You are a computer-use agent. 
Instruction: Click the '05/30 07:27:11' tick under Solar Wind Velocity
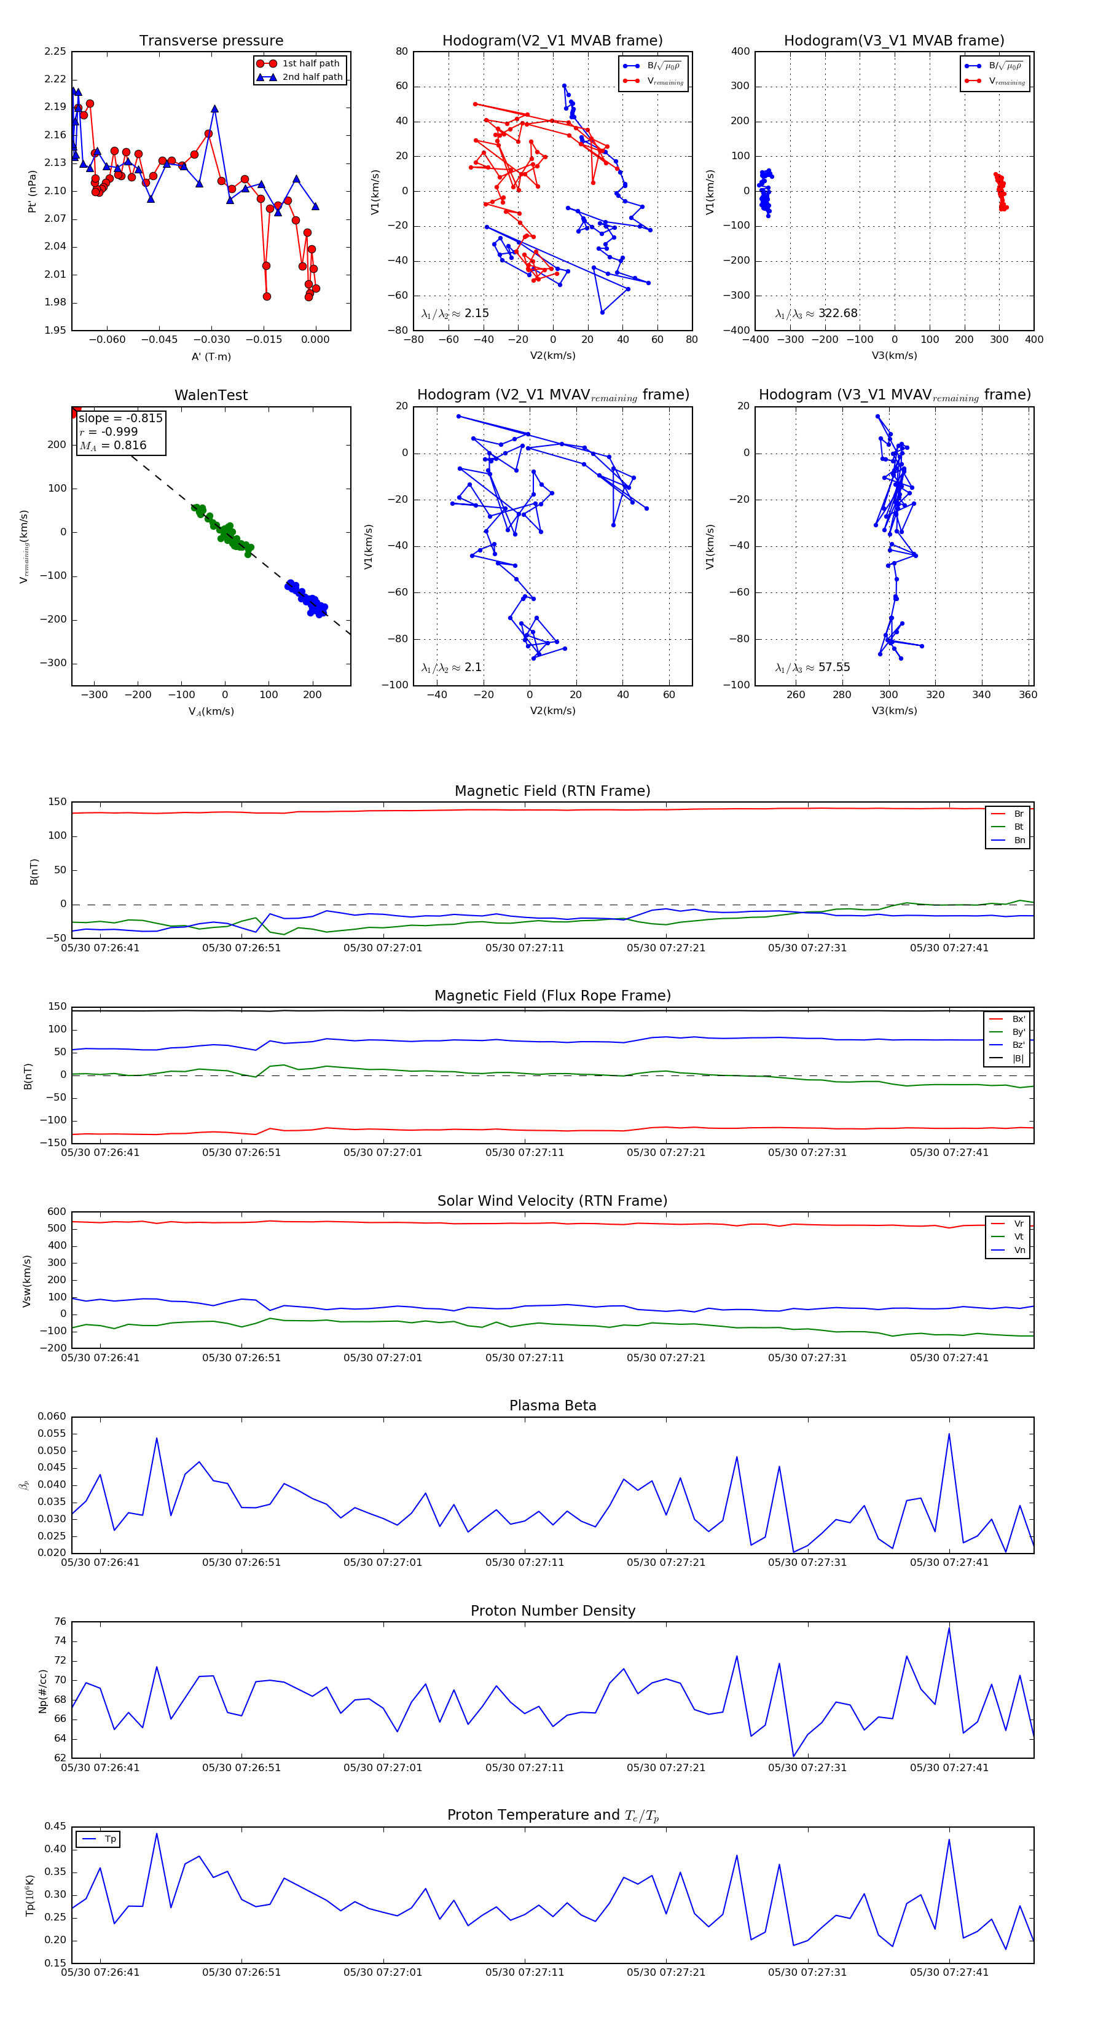coord(524,1358)
